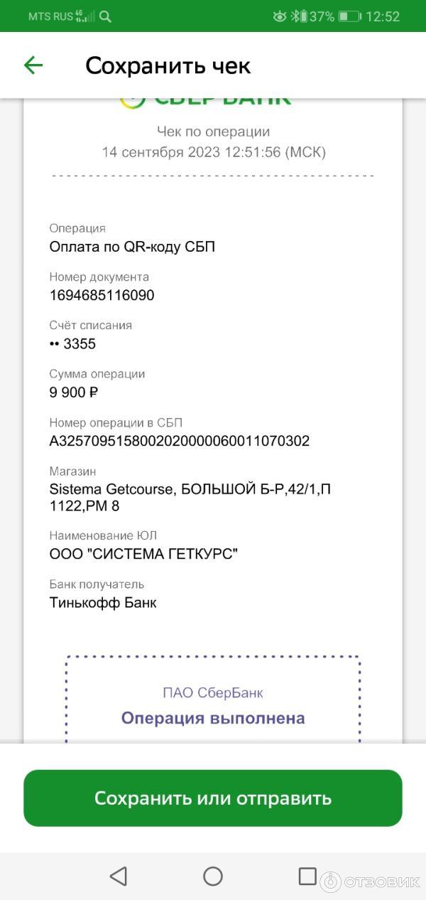
Task: Tap the battery icon in status bar
Action: coord(349,16)
